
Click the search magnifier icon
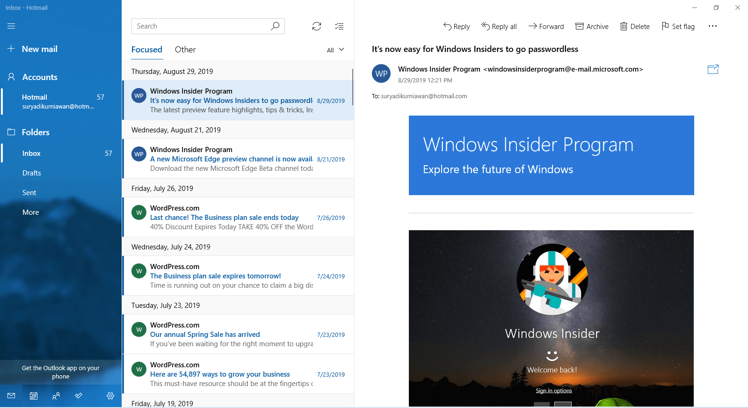click(x=275, y=26)
